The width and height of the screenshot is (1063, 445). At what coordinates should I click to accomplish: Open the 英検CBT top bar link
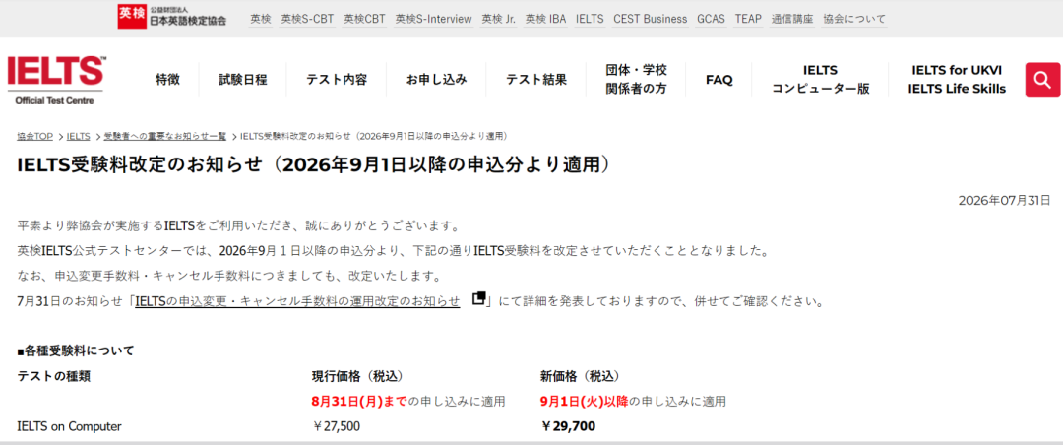coord(365,19)
